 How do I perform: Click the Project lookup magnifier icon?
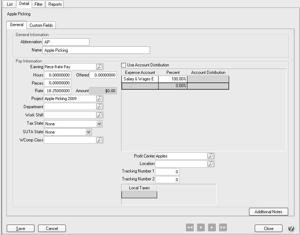tap(99, 99)
